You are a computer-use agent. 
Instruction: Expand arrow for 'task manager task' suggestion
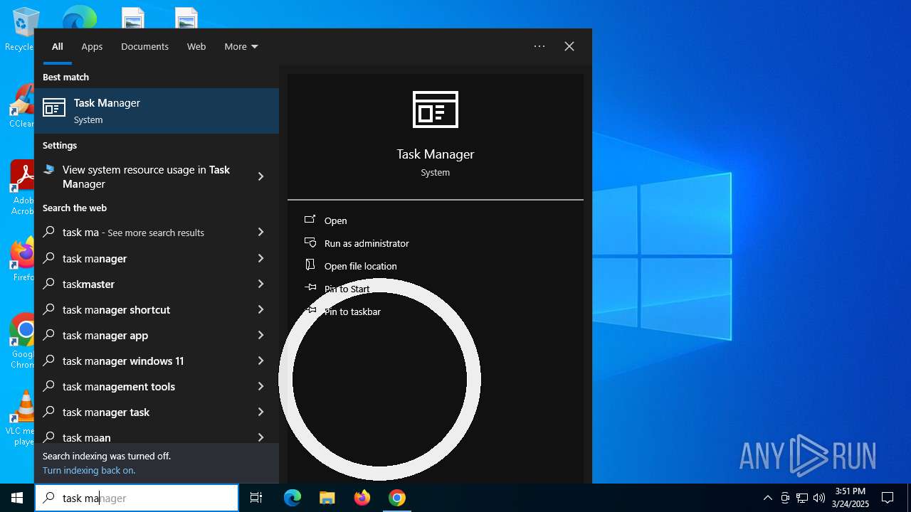[260, 412]
